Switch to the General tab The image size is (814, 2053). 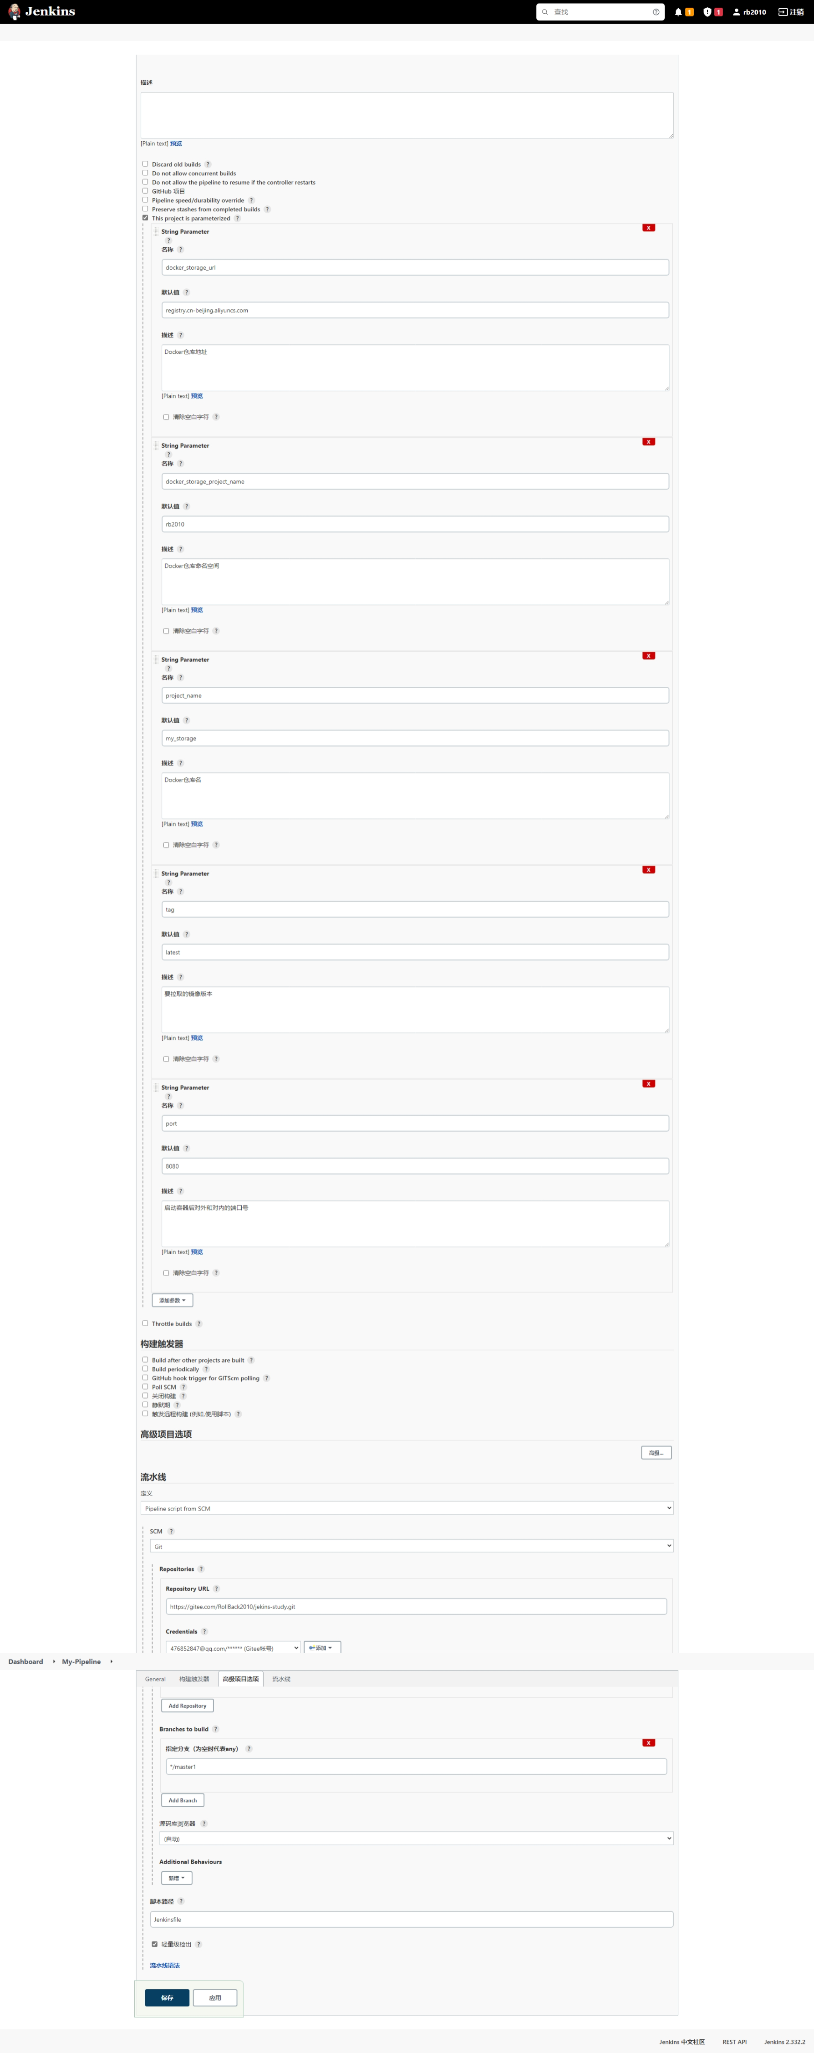(155, 1679)
